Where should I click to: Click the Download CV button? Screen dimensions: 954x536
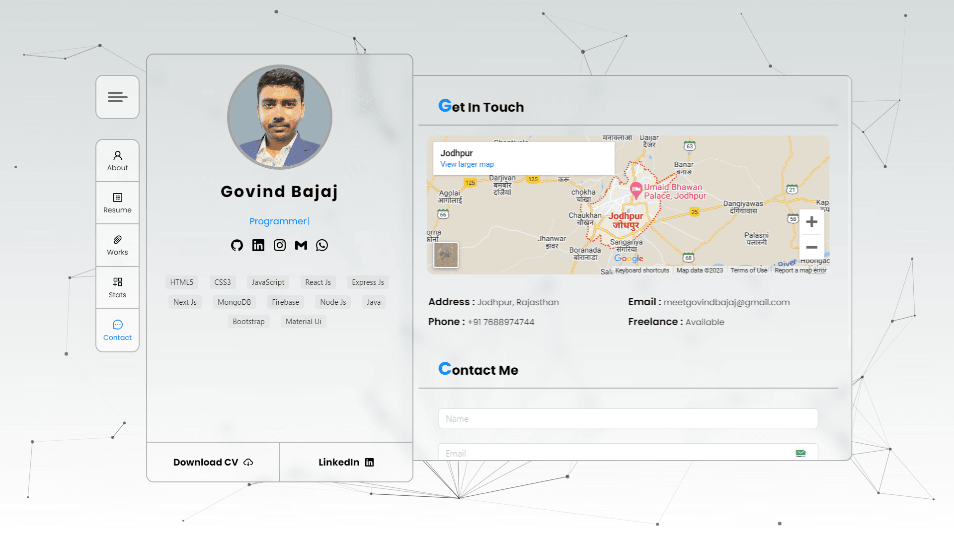tap(213, 462)
